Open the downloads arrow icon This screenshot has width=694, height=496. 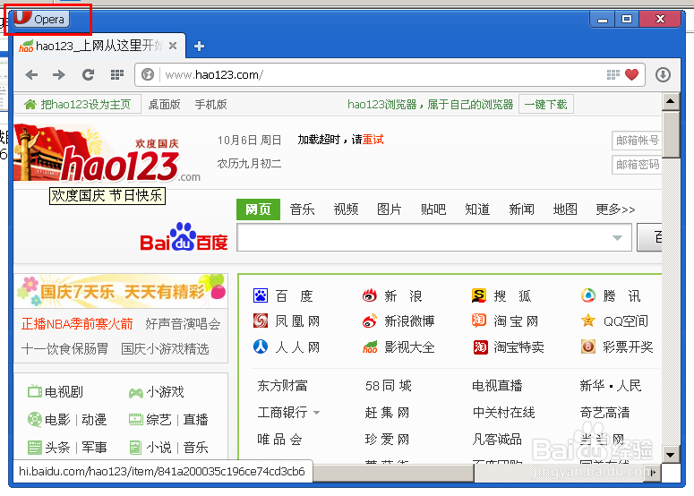click(663, 75)
